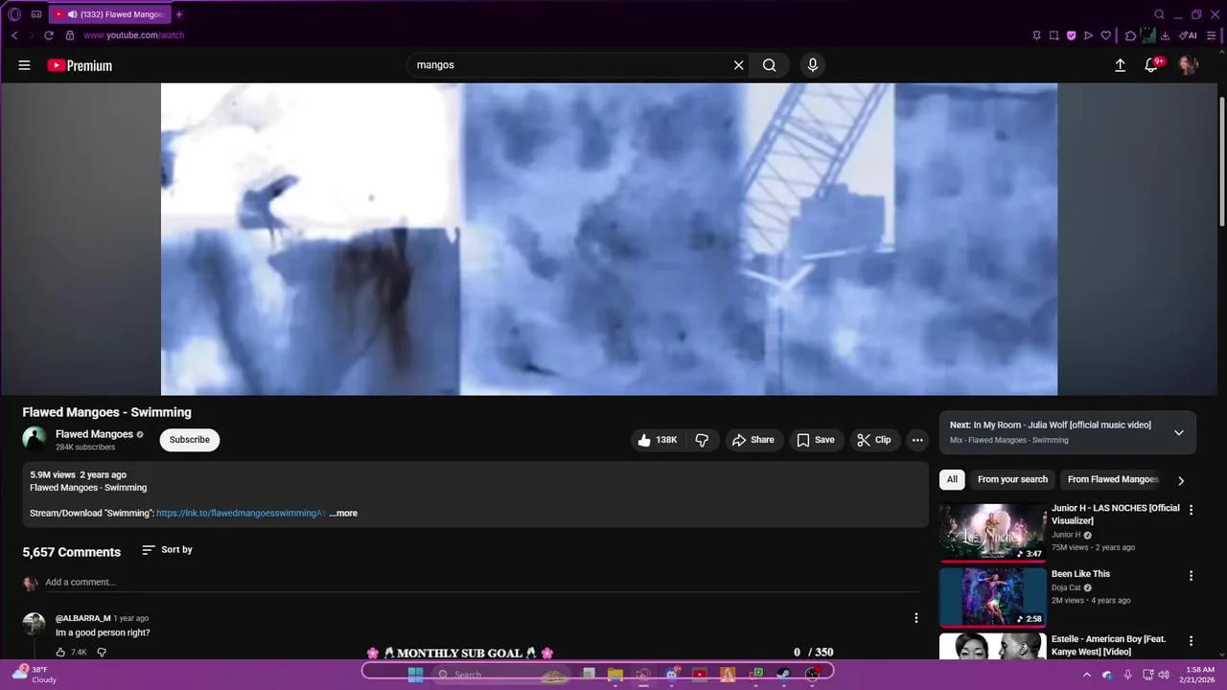This screenshot has height=690, width=1227.
Task: Toggle the ad blocker shield icon
Action: 1071,35
